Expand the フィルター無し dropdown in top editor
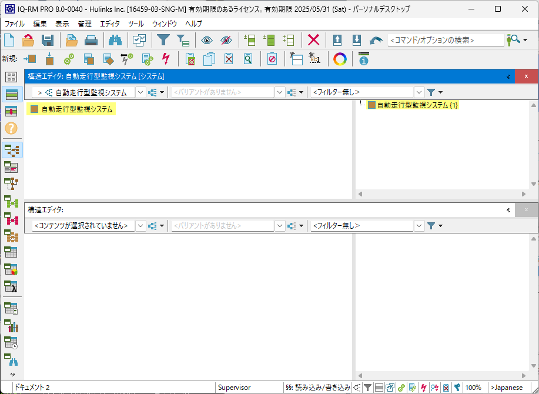 click(x=419, y=92)
